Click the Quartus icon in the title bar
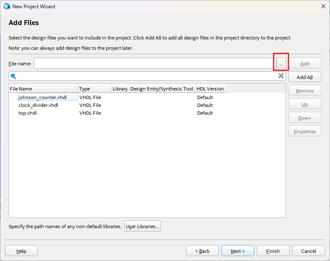This screenshot has height=261, width=330. tap(7, 6)
